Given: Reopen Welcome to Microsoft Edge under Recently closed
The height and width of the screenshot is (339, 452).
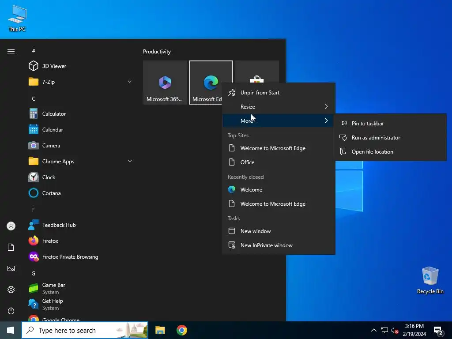Looking at the screenshot, I should [x=279, y=204].
